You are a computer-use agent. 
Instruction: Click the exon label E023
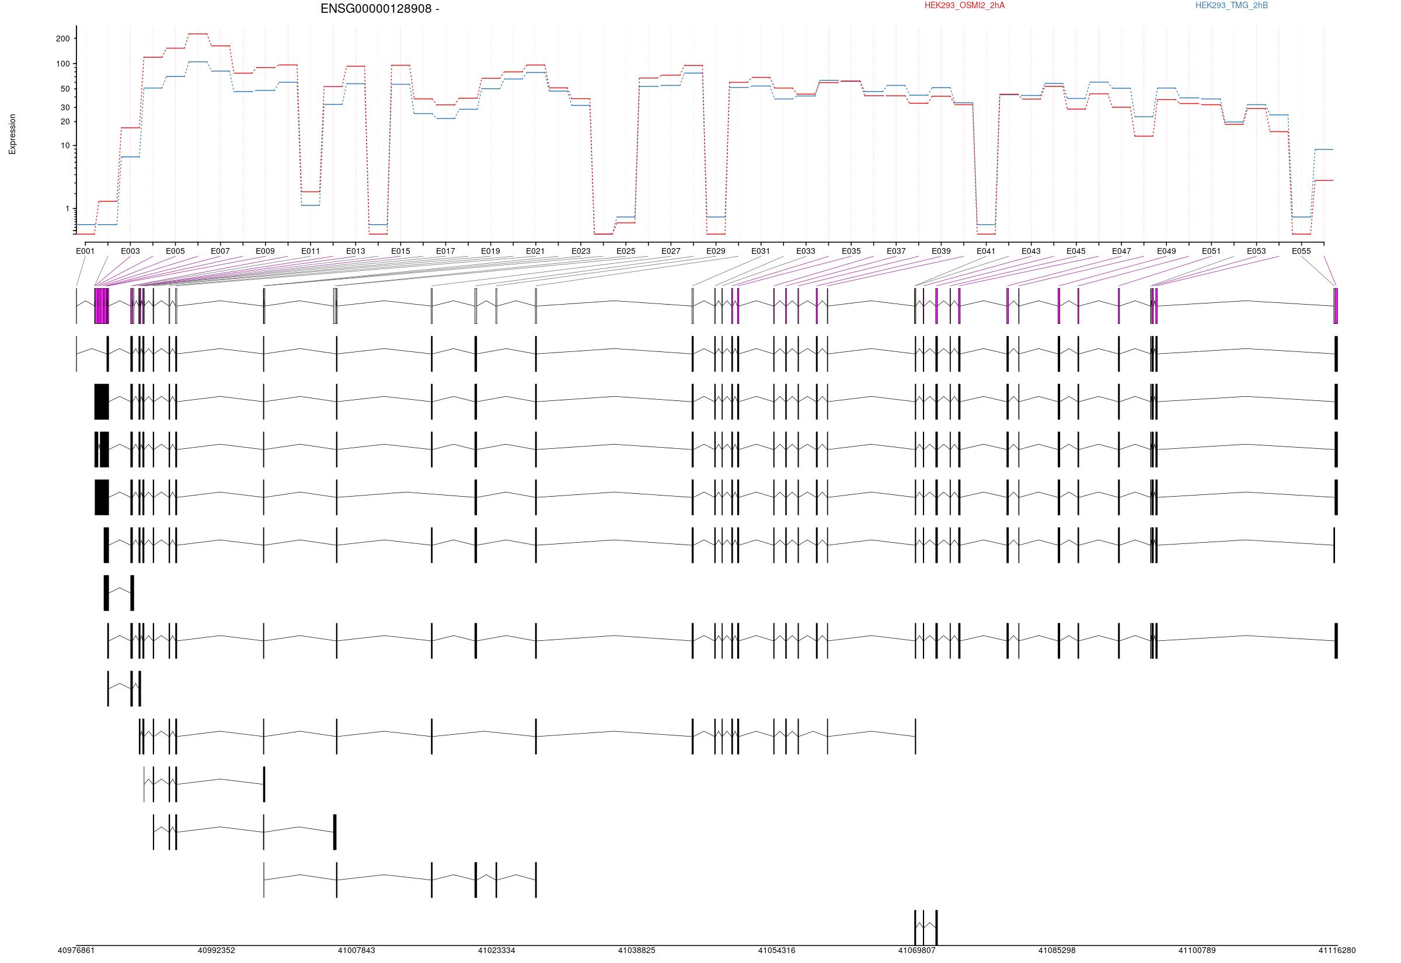(580, 251)
